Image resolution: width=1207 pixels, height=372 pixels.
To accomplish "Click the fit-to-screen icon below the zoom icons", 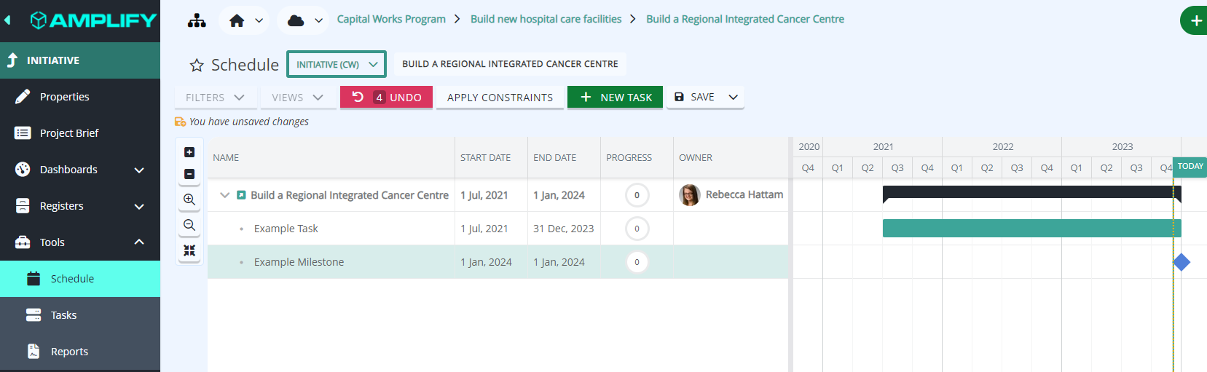I will [x=189, y=250].
